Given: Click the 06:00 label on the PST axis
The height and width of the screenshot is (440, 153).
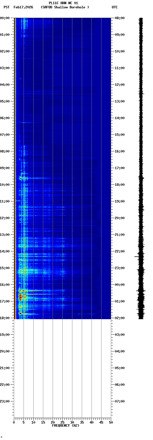Looking at the screenshot, I should [x=5, y=118].
